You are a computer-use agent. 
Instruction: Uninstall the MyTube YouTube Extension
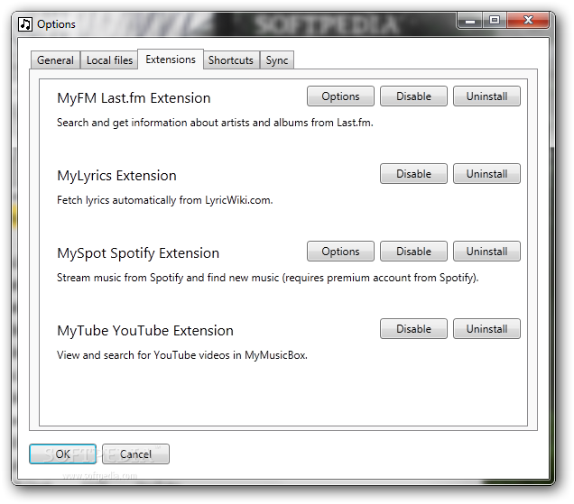[486, 329]
